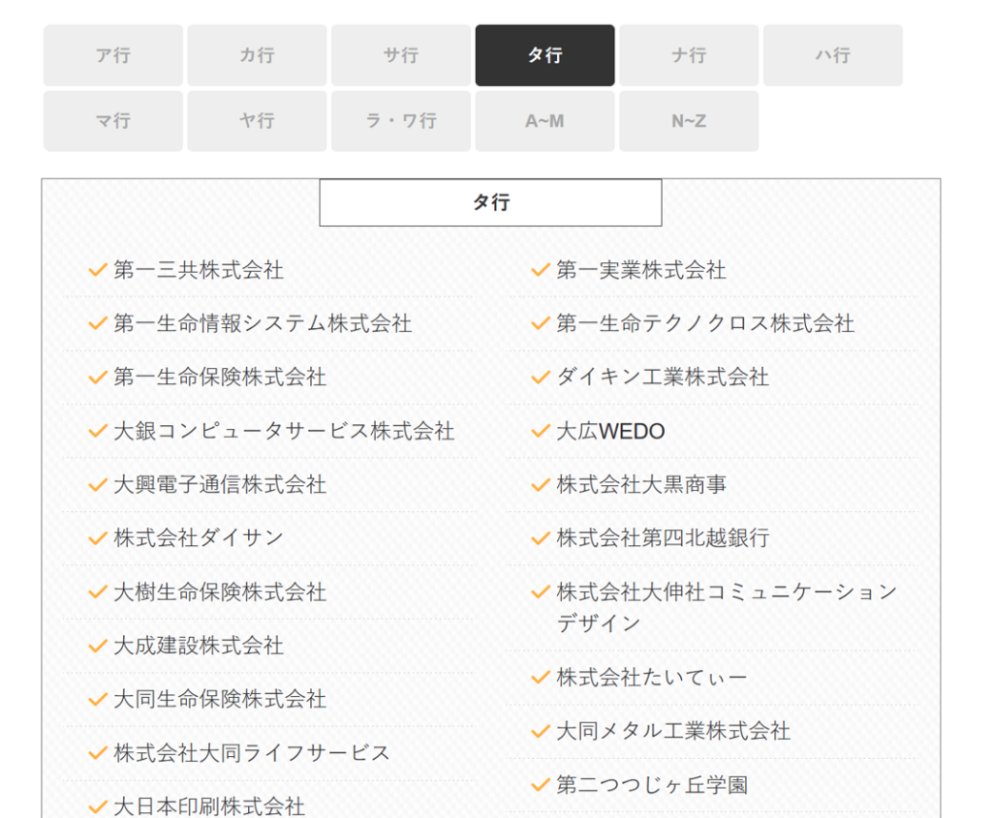This screenshot has width=992, height=818.
Task: Switch to the N~Z tab
Action: pyautogui.click(x=688, y=121)
